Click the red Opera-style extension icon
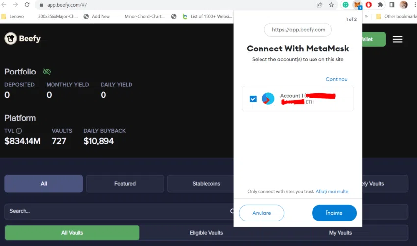Image resolution: width=417 pixels, height=246 pixels. pos(368,5)
